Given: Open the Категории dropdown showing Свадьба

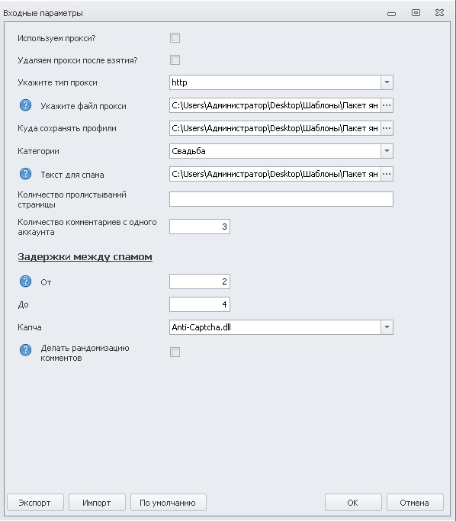Looking at the screenshot, I should point(387,151).
